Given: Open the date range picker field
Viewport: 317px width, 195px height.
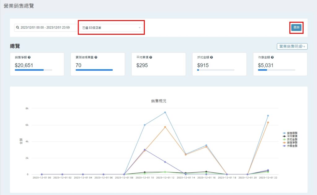Looking at the screenshot, I should pyautogui.click(x=46, y=28).
